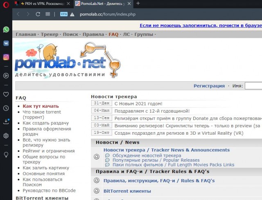Open the Правила menu item

[93, 34]
